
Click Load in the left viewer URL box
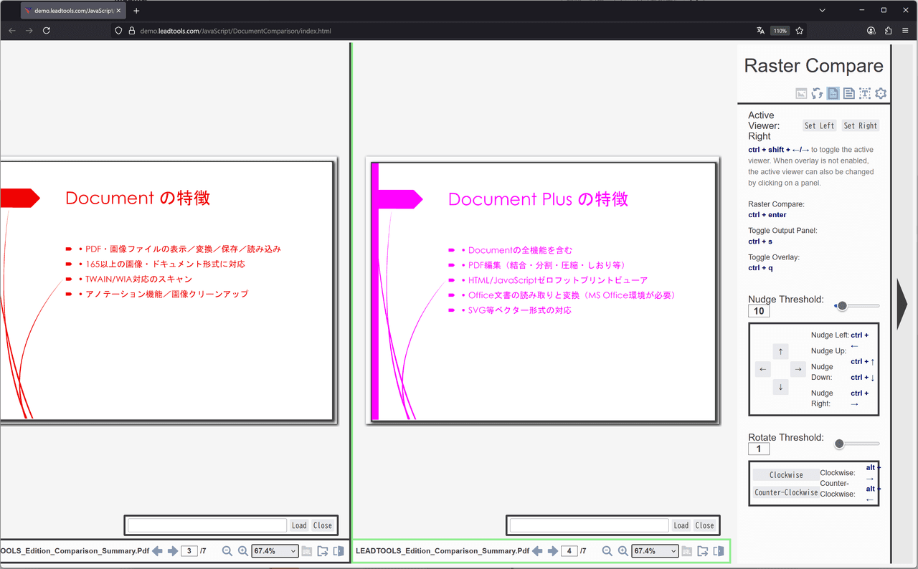pyautogui.click(x=299, y=525)
